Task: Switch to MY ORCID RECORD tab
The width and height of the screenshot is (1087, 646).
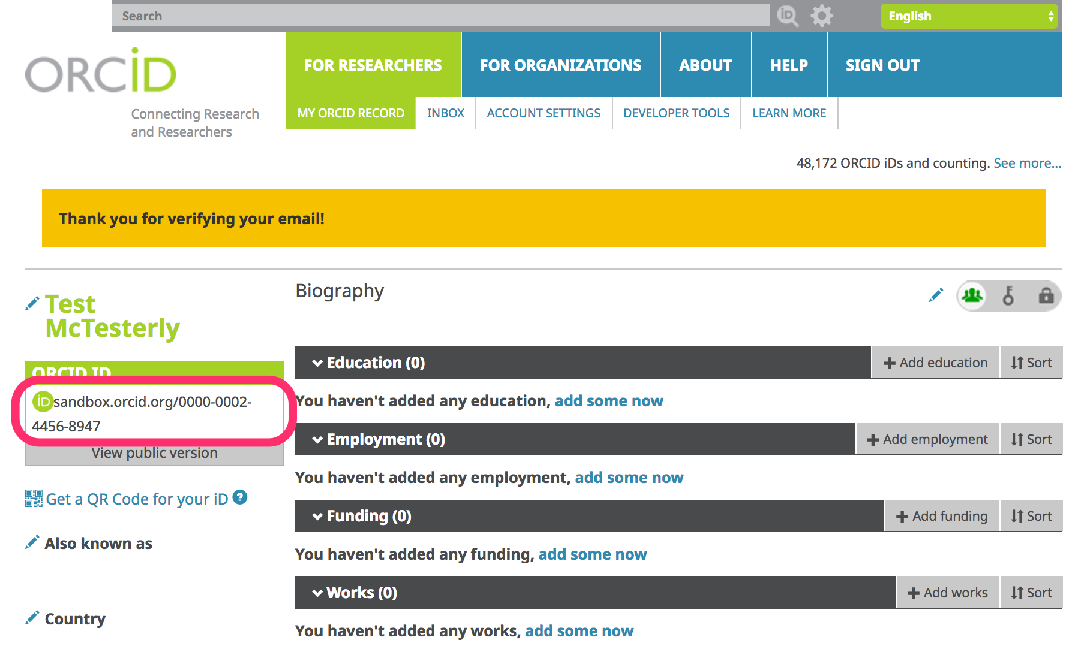Action: [351, 113]
